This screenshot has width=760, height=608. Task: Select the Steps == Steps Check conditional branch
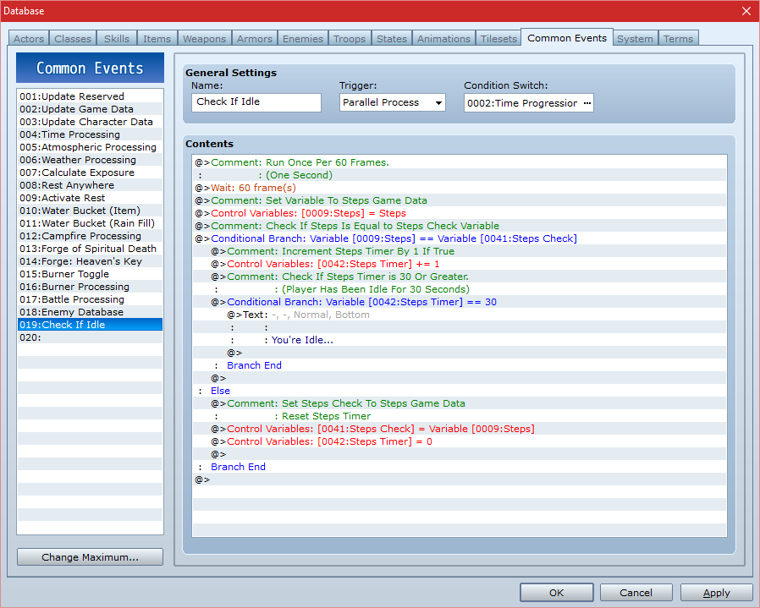tap(460, 238)
